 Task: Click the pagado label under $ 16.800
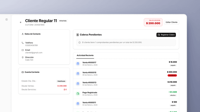173,65
